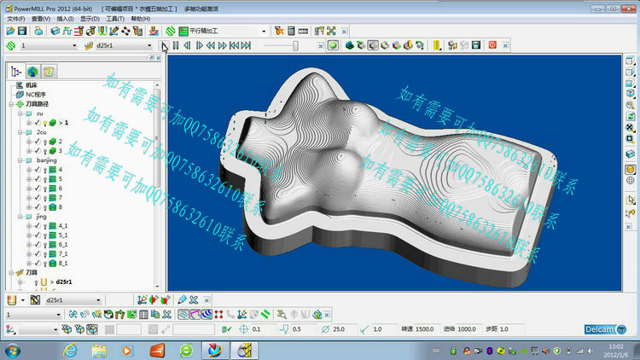Jump simulation to the start

(x=234, y=45)
